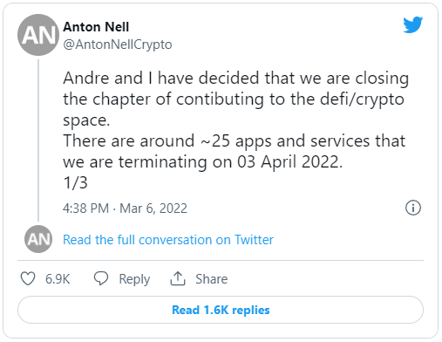Click the sentence mentioning ~25 apps and services
The image size is (442, 342).
point(235,151)
